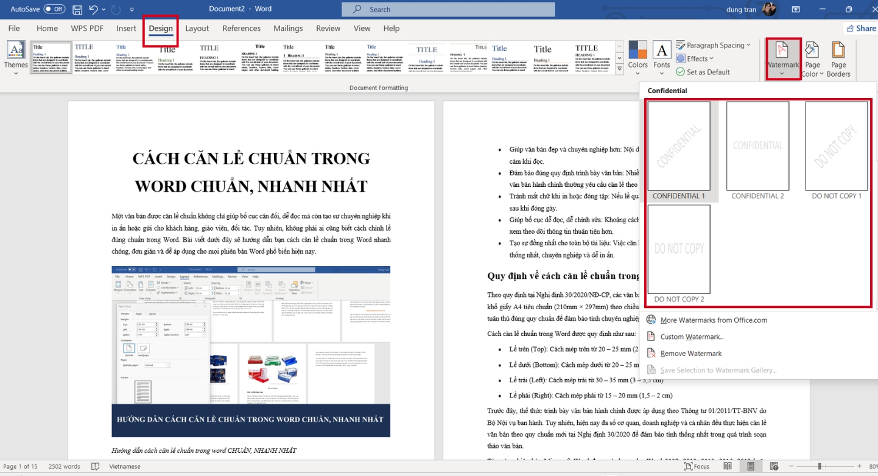The width and height of the screenshot is (878, 476).
Task: Open the Colors theme palette
Action: [637, 58]
